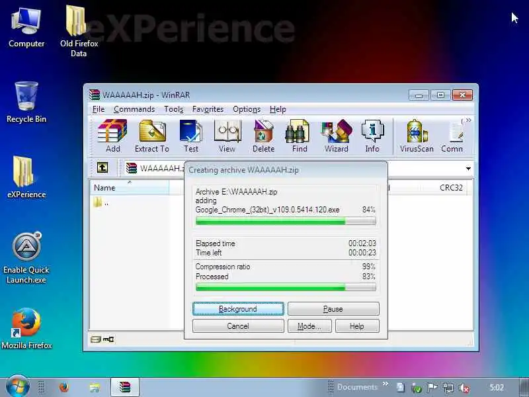Click the status bar password key icon
The width and height of the screenshot is (529, 397).
[108, 339]
